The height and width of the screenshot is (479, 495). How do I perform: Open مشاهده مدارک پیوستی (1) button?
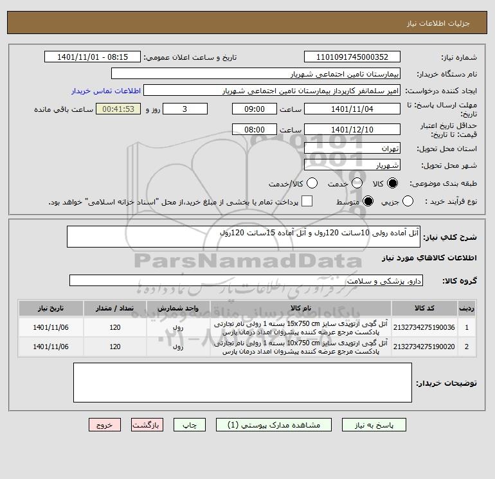[x=274, y=425]
